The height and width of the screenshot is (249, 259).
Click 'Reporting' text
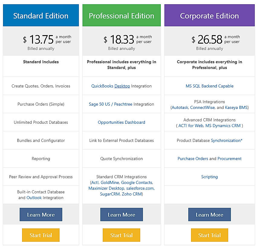41,159
